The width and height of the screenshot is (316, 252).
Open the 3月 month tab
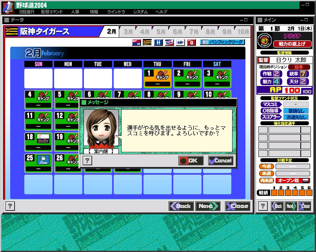128,32
